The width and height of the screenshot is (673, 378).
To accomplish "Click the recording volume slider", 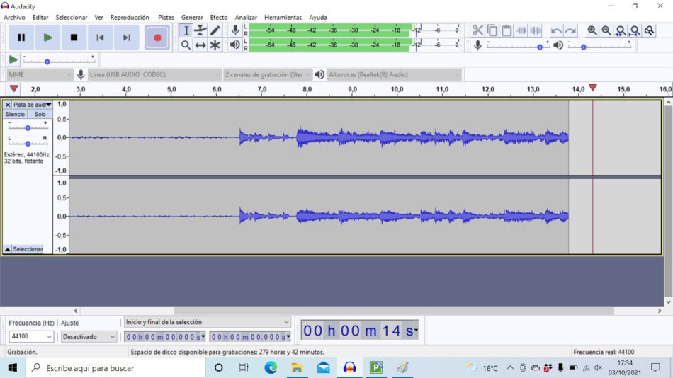I will click(518, 46).
